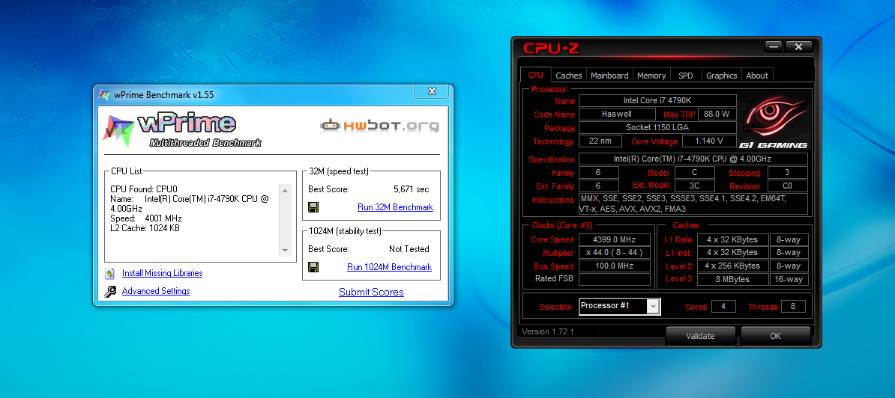The width and height of the screenshot is (895, 398).
Task: Click the Stepping value 3
Action: click(788, 173)
